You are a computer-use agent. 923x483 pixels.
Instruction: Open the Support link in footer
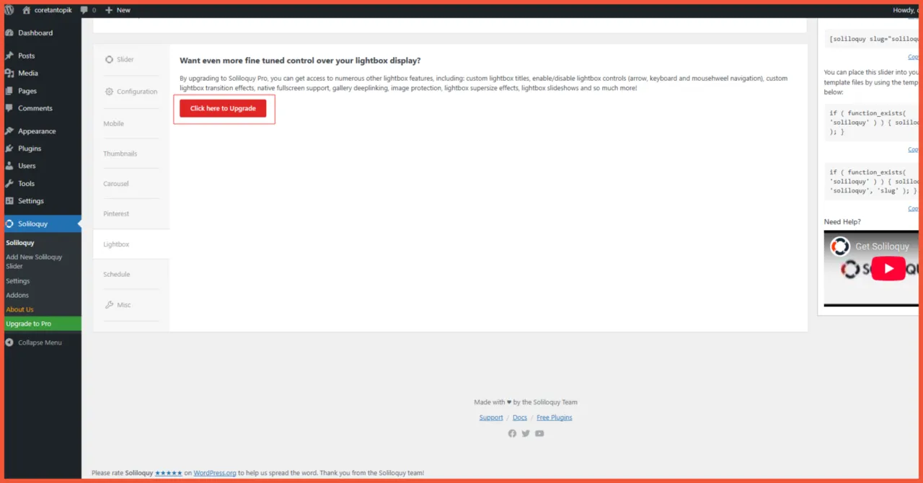pyautogui.click(x=491, y=417)
